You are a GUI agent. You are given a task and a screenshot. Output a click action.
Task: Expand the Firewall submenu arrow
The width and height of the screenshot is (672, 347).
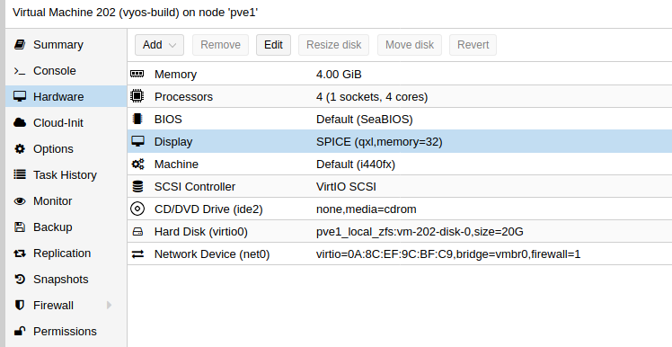110,305
